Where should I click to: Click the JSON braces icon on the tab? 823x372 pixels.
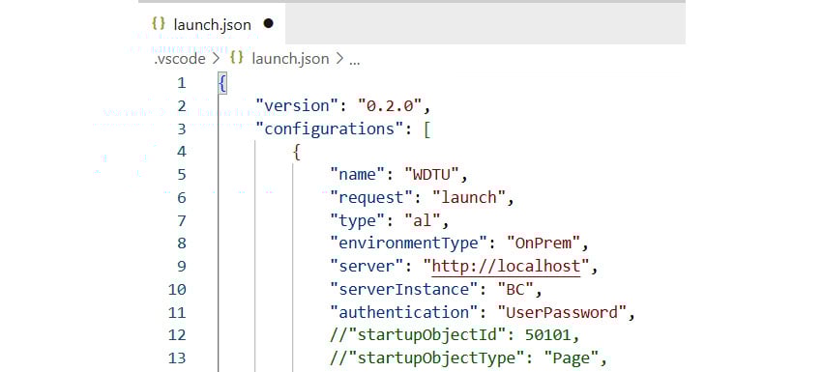[158, 24]
